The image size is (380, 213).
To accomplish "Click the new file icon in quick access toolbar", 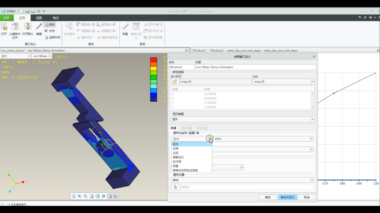I will pos(22,11).
